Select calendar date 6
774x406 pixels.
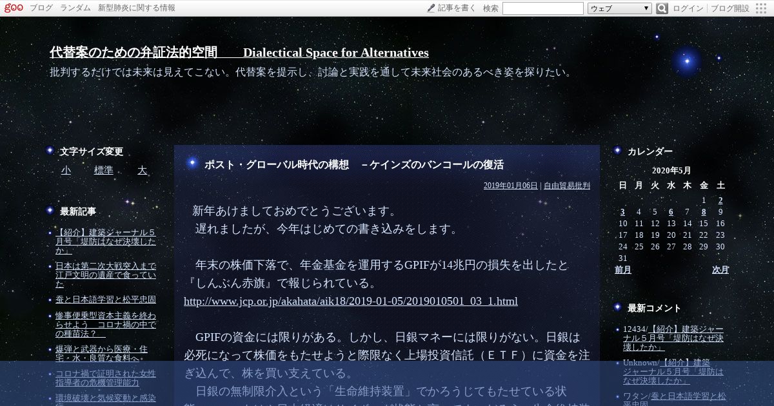coord(671,212)
